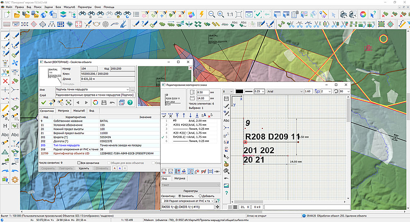Select the Abc text tool in sign editor
Viewport: 410px width, 222px height.
click(226, 120)
